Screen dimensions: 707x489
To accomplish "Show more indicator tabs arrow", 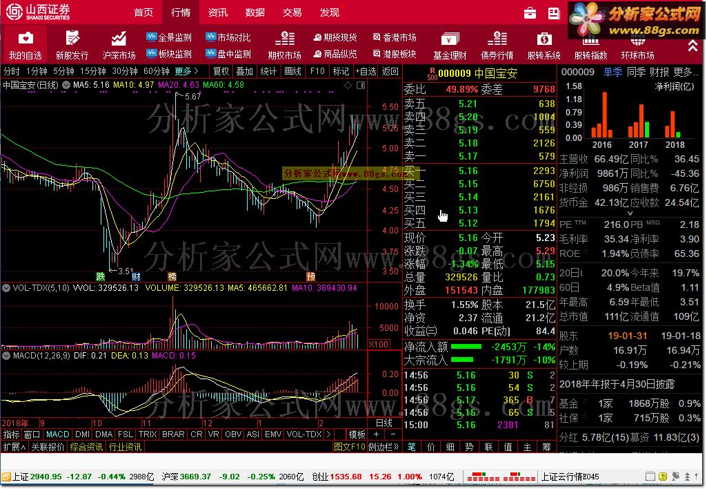I will (x=328, y=434).
